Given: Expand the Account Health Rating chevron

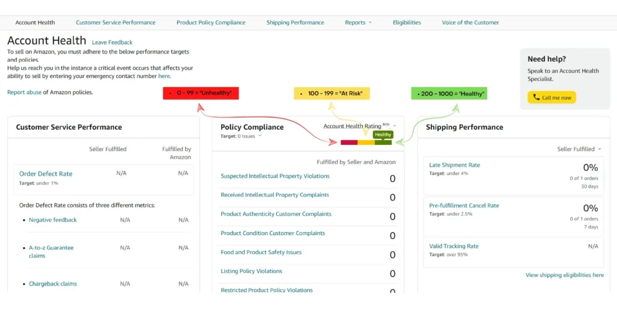Looking at the screenshot, I should pos(395,126).
